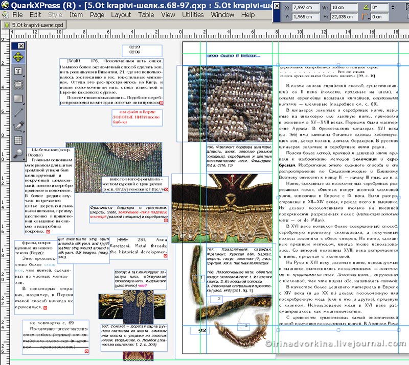Click the Y position field showing 1,965 cm
This screenshot has width=409, height=365.
[x=305, y=17]
